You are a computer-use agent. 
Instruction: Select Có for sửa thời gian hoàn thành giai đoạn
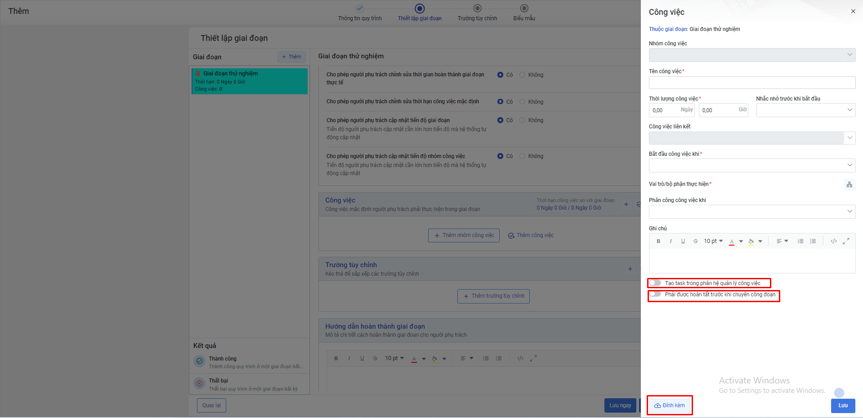tap(500, 75)
